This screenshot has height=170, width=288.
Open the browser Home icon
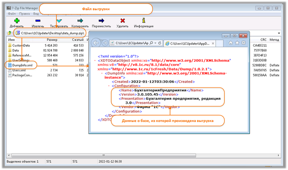point(231,43)
